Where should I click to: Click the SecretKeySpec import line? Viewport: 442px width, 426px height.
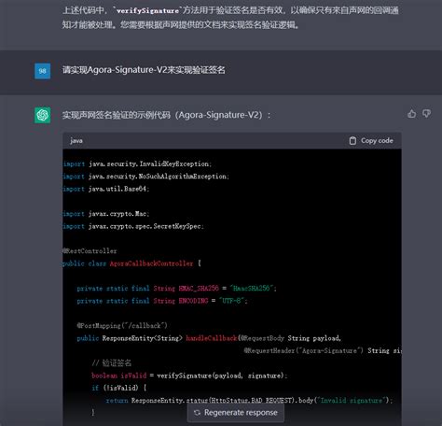coord(133,226)
